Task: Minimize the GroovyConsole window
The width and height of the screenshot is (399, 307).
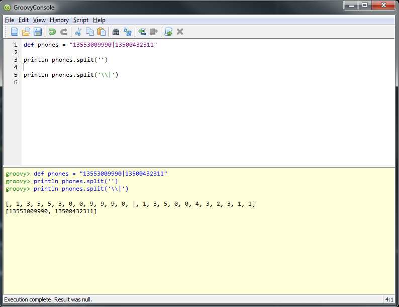Action: coord(351,6)
